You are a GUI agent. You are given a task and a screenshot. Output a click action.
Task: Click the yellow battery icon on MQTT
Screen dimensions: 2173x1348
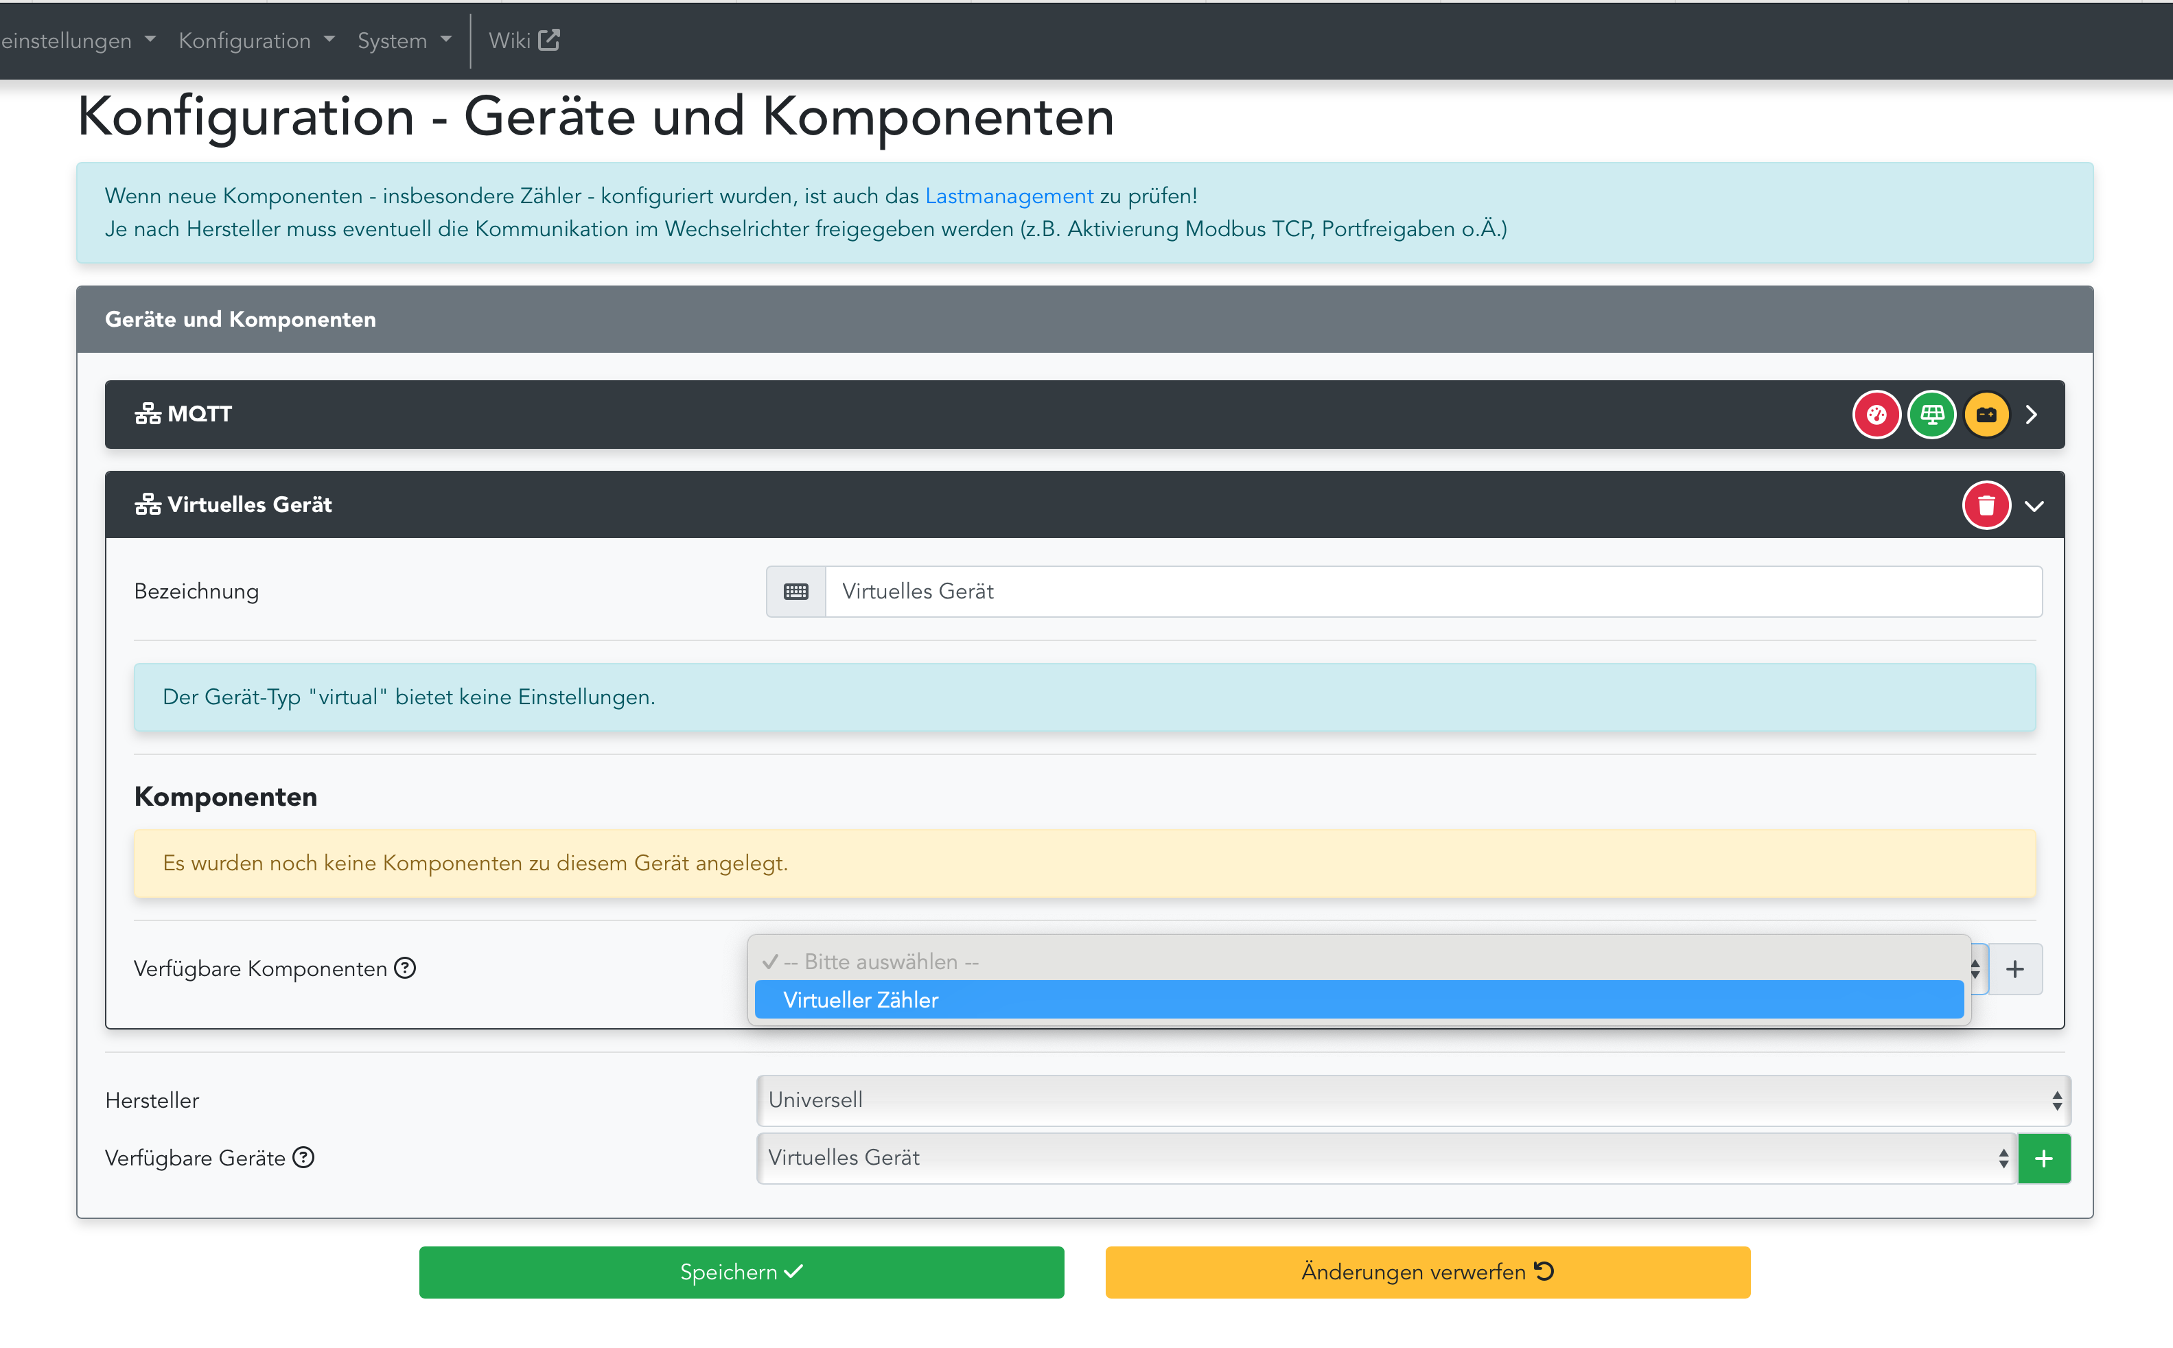(1986, 415)
